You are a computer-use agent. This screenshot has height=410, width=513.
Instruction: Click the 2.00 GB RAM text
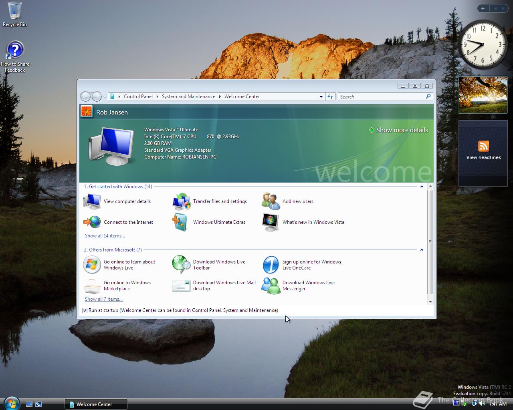tap(158, 143)
